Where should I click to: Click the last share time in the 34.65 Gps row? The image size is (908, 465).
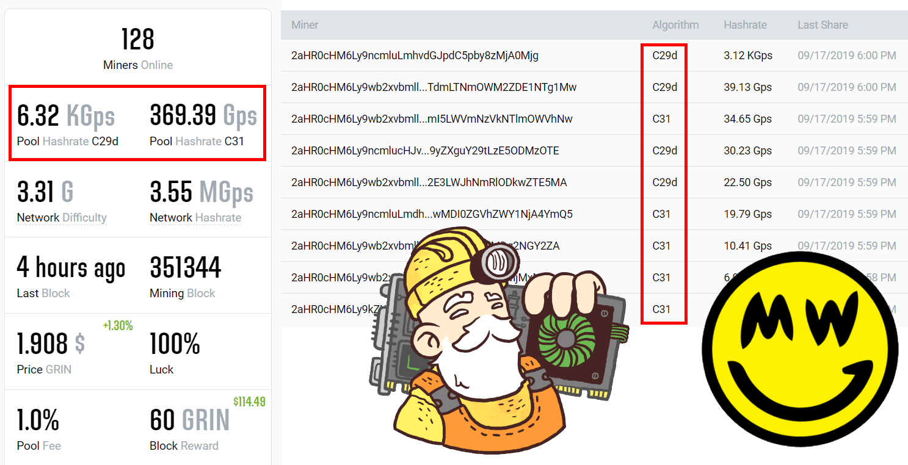tap(847, 119)
